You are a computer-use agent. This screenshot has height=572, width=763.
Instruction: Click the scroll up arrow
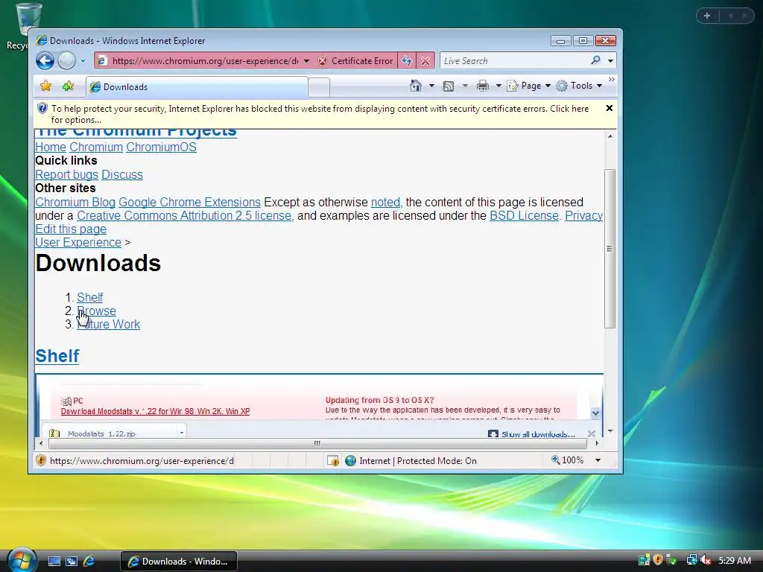610,137
